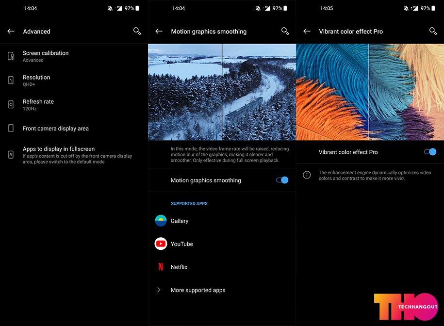The image size is (444, 326).
Task: Tap muted bell icon in Advanced screen status bar
Action: tap(110, 9)
